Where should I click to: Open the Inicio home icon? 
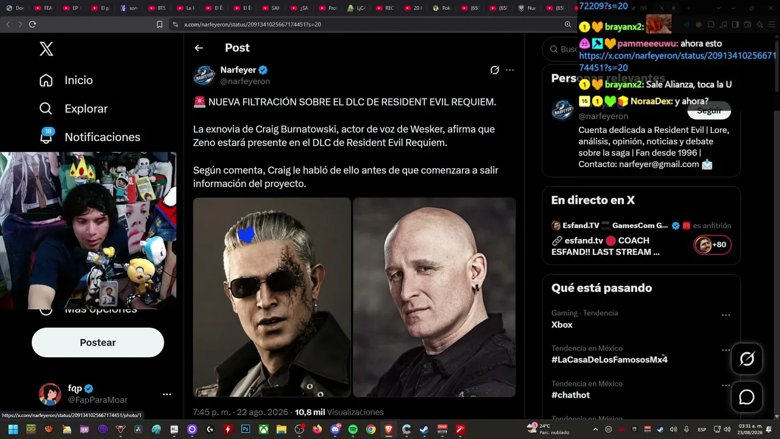pos(46,80)
